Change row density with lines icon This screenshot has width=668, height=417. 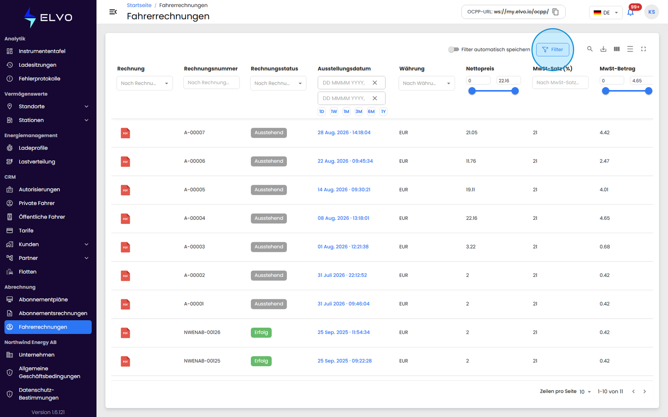630,49
